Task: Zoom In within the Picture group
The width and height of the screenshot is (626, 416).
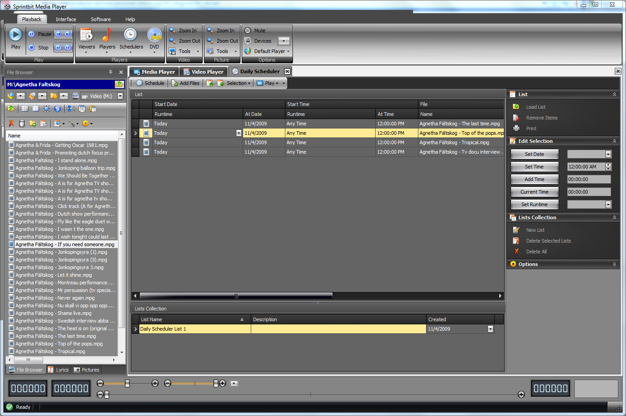Action: (x=221, y=31)
